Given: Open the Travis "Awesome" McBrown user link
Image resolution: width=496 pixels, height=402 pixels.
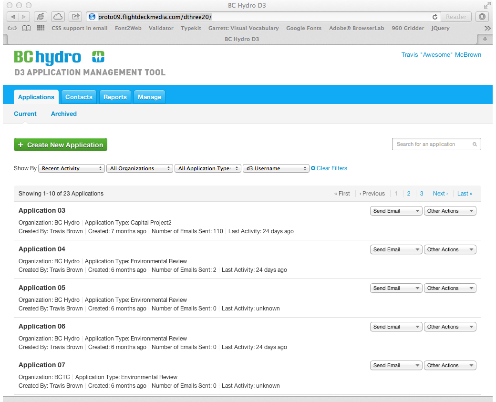Looking at the screenshot, I should click(x=441, y=55).
